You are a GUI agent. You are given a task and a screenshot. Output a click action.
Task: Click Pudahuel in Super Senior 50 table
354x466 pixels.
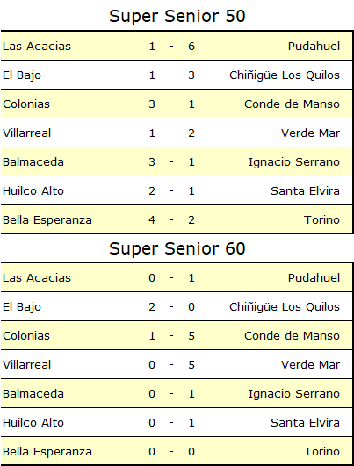tap(314, 46)
